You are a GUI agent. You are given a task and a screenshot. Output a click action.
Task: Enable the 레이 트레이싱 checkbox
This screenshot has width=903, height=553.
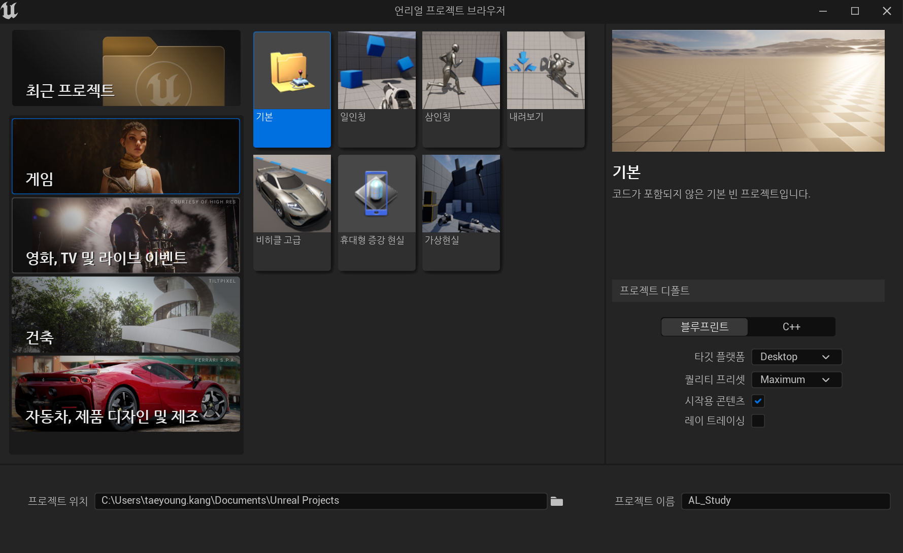coord(758,421)
